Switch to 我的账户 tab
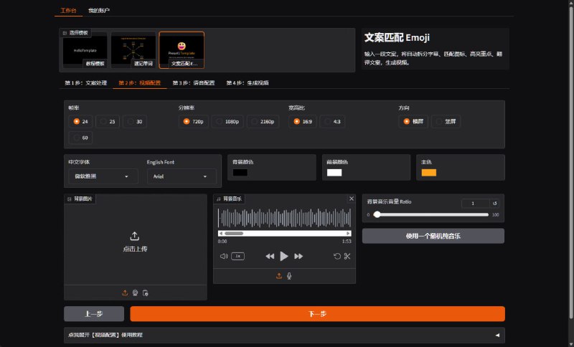Screen dimensions: 574x347 click(99, 10)
